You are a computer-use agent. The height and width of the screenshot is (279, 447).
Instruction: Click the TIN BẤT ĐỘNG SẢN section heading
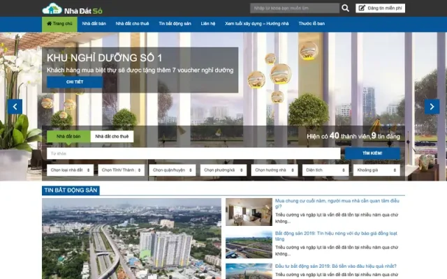(x=71, y=190)
